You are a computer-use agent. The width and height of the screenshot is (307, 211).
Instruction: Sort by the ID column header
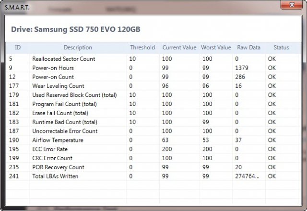pos(18,47)
